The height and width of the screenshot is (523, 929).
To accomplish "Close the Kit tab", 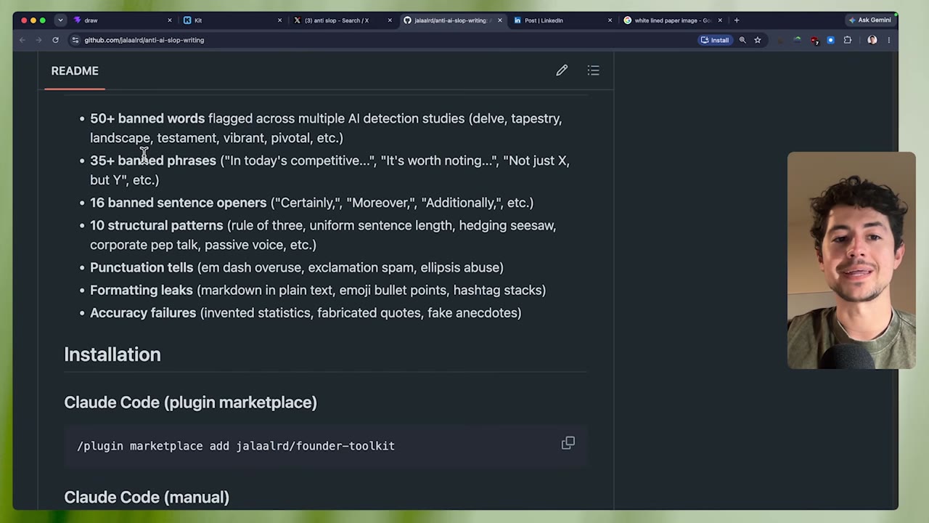I will (x=280, y=20).
